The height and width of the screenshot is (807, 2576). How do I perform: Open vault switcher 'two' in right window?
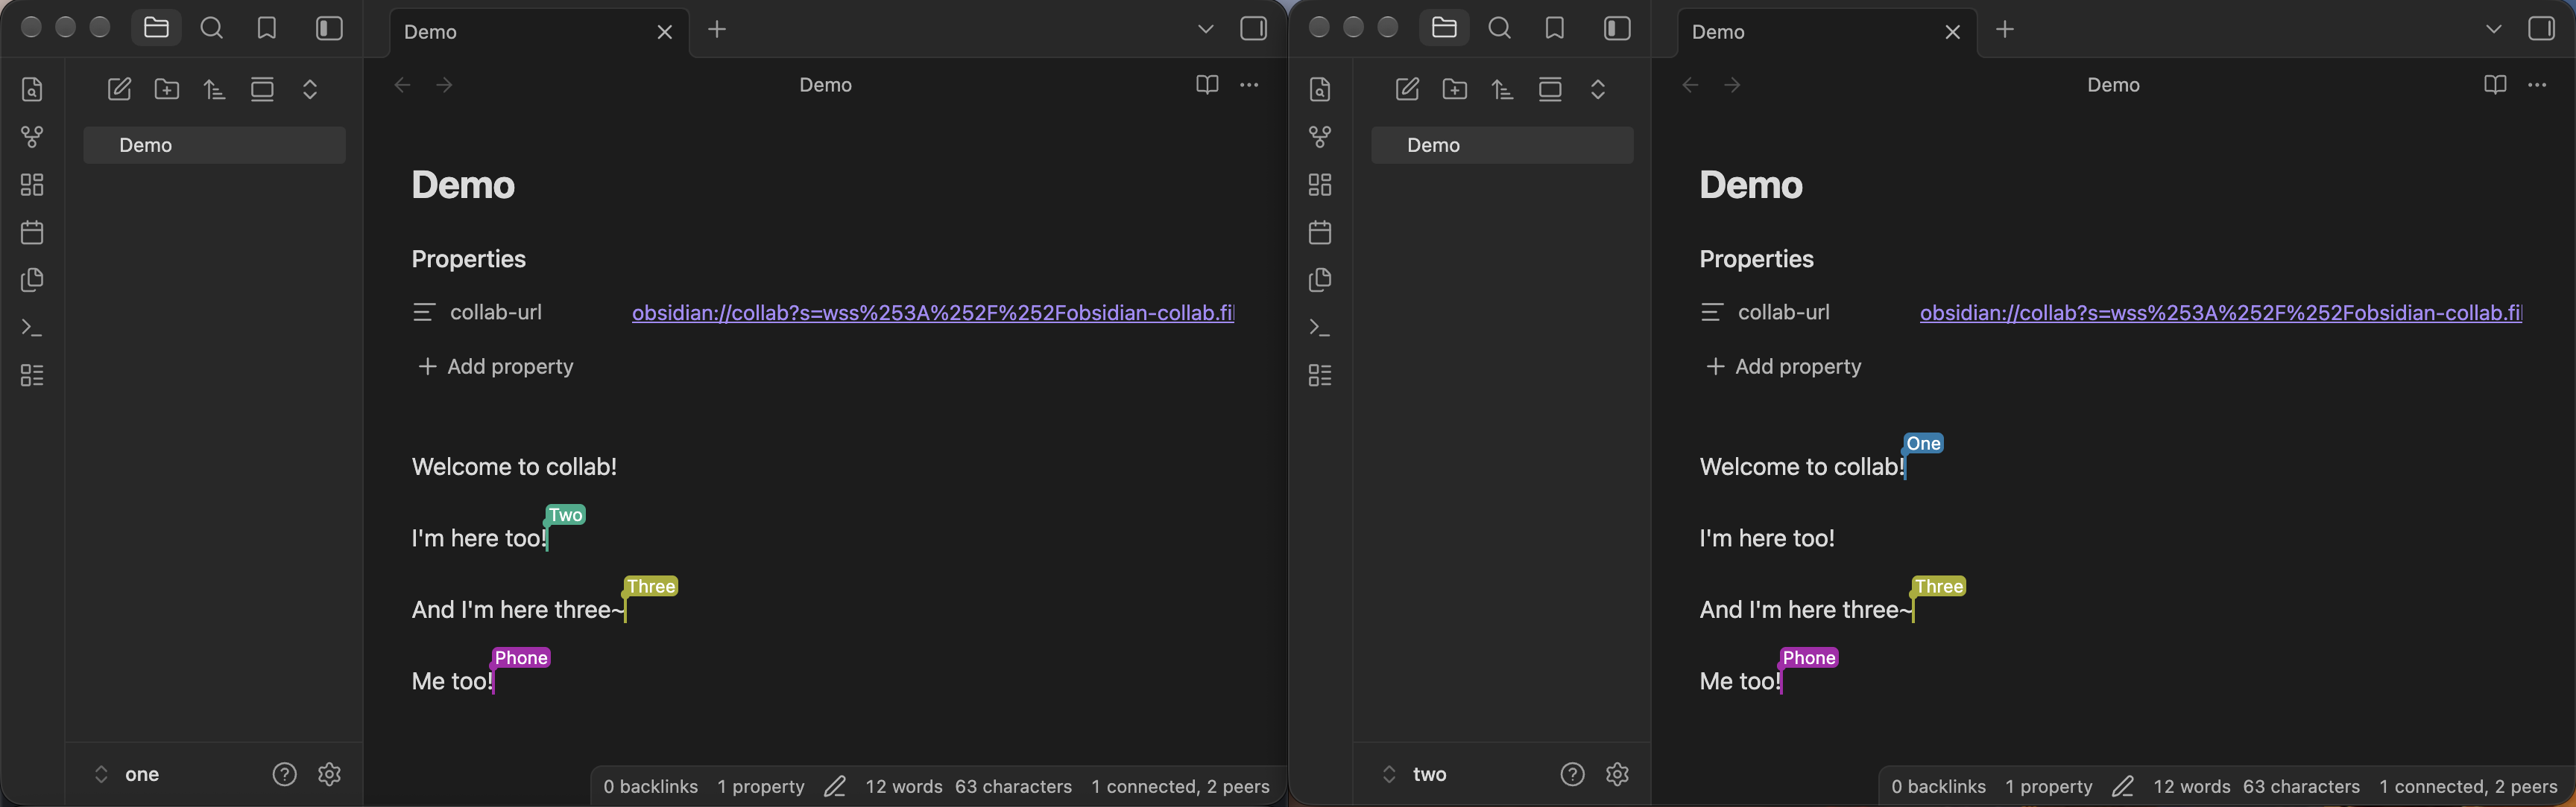point(1415,774)
